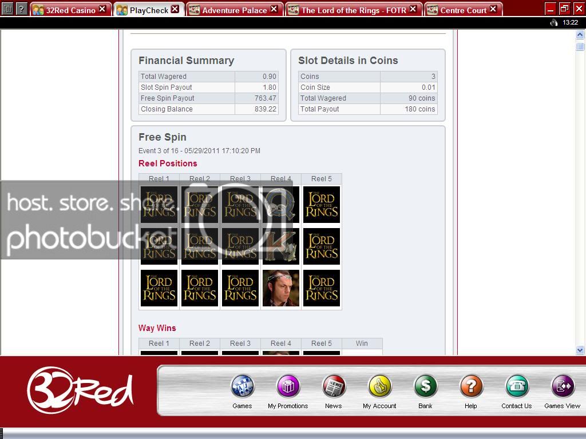
Task: Click the top-left menu list icon
Action: pos(7,8)
